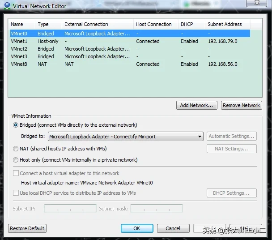272x240 pixels.
Task: Click the Add Network button
Action: pos(197,105)
